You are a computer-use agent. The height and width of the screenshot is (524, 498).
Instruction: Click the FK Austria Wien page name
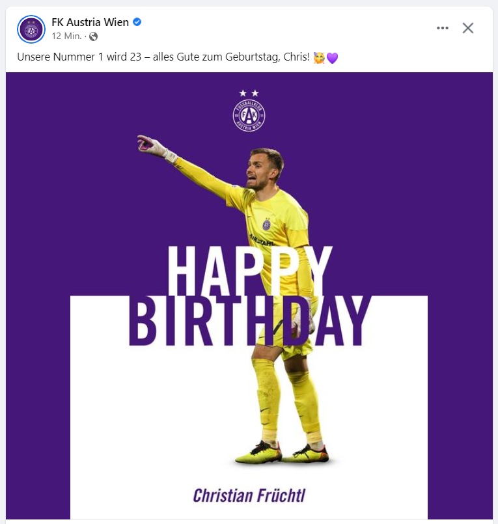90,22
